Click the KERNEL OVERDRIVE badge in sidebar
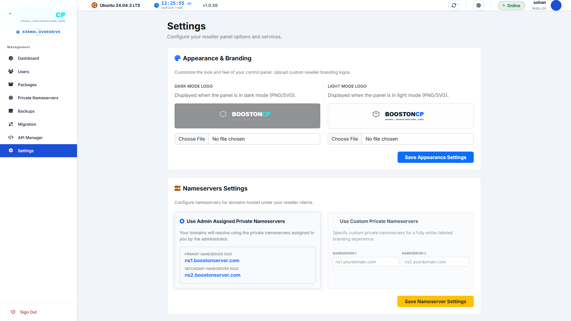Image resolution: width=571 pixels, height=321 pixels. (x=38, y=32)
